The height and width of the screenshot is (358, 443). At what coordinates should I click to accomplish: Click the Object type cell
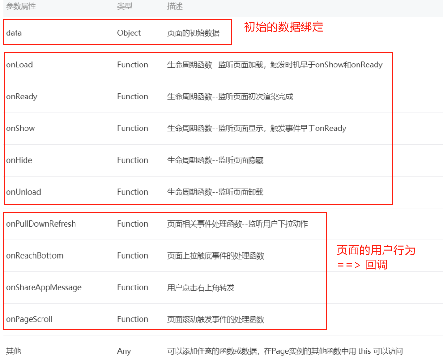pyautogui.click(x=129, y=33)
